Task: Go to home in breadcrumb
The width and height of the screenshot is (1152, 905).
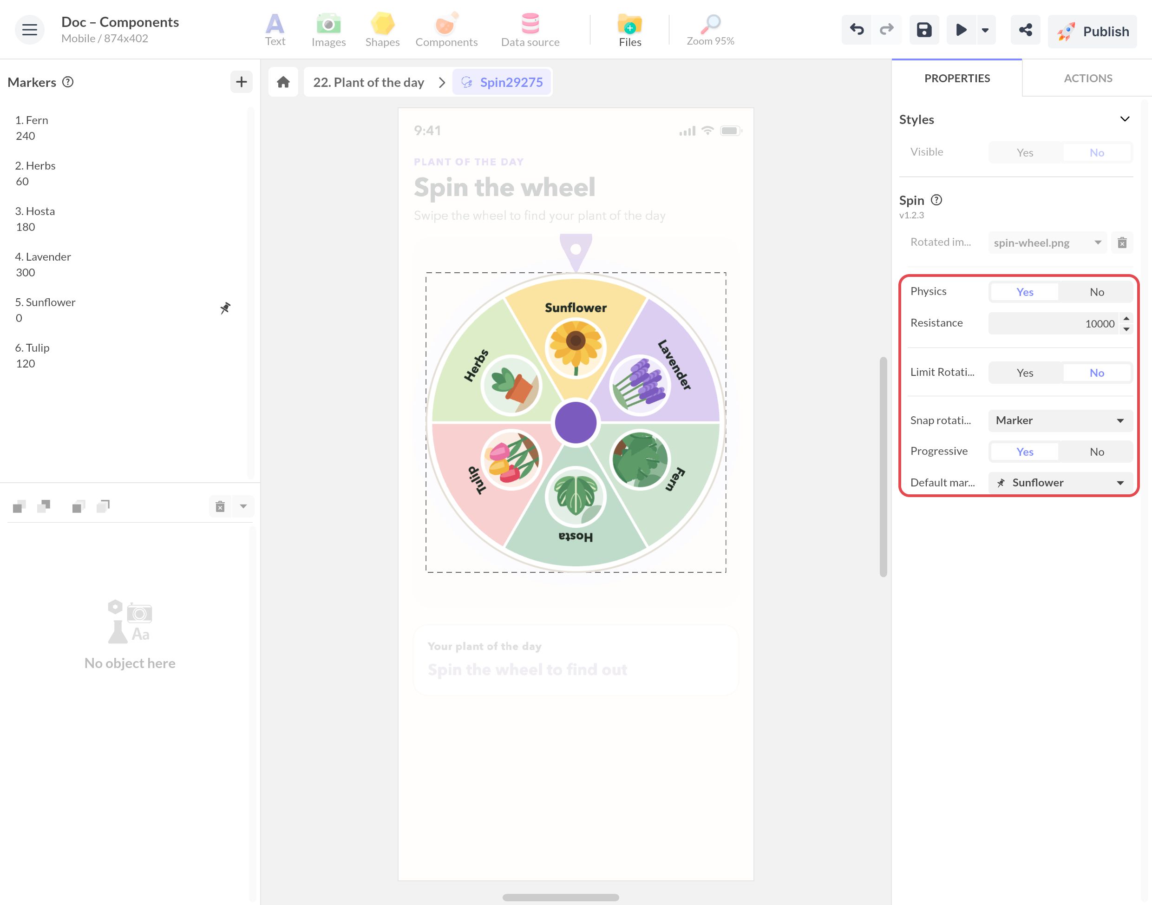Action: (283, 82)
